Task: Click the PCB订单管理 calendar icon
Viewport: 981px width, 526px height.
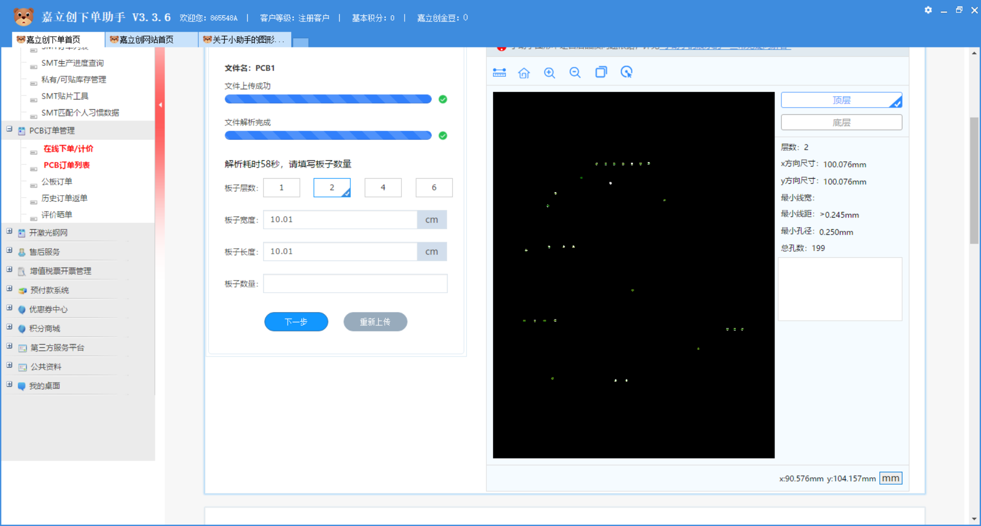Action: tap(21, 131)
